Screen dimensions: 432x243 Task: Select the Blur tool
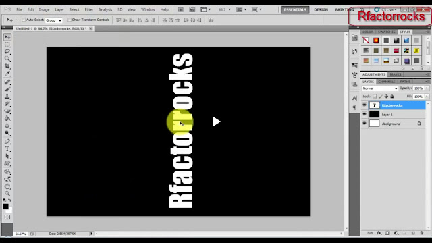click(7, 126)
